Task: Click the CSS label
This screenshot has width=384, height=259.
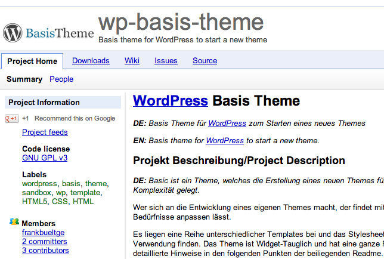Action: (x=60, y=202)
